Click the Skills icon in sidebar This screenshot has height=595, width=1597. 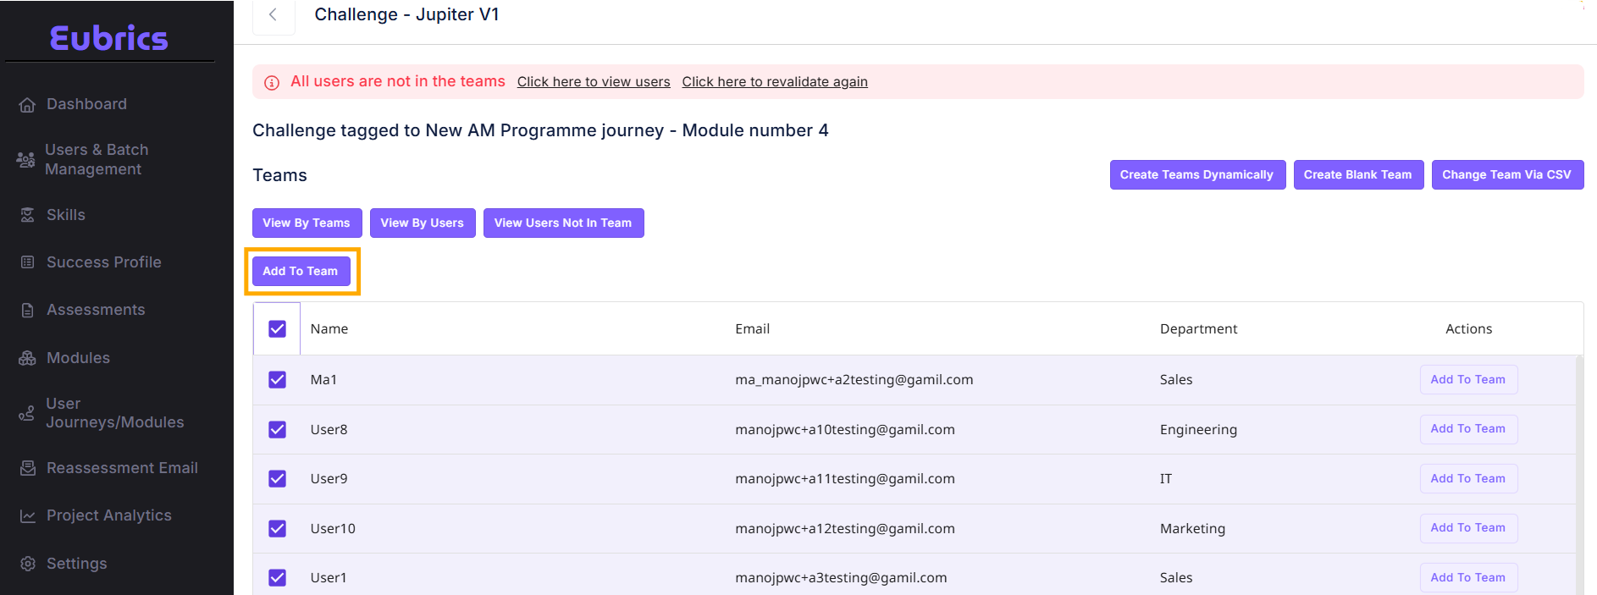pos(27,215)
